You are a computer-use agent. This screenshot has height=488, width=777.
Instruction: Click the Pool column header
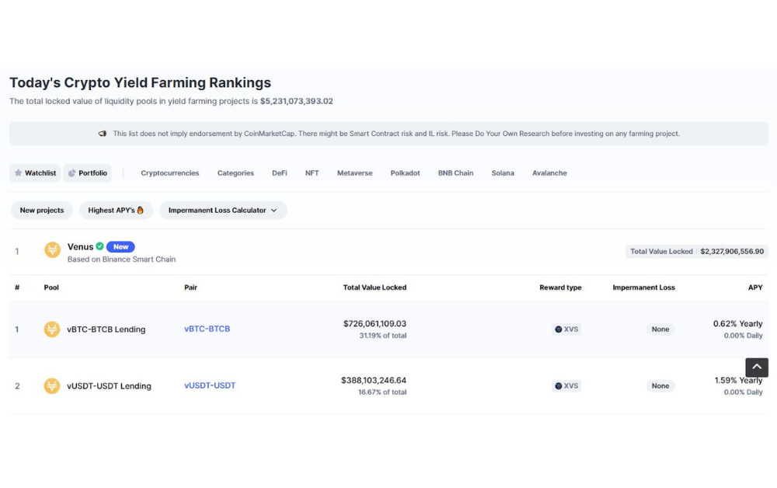click(51, 288)
